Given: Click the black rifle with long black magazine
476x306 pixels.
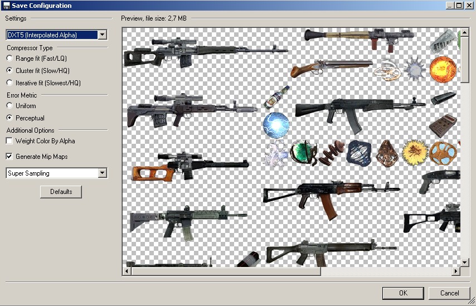Looking at the screenshot, I should tap(361, 115).
